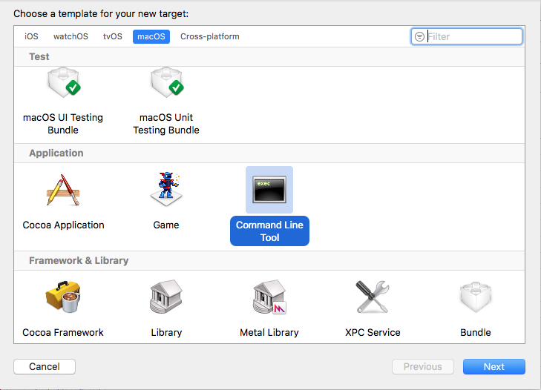
Task: Select the macOS UI Testing Bundle icon
Action: (x=63, y=87)
